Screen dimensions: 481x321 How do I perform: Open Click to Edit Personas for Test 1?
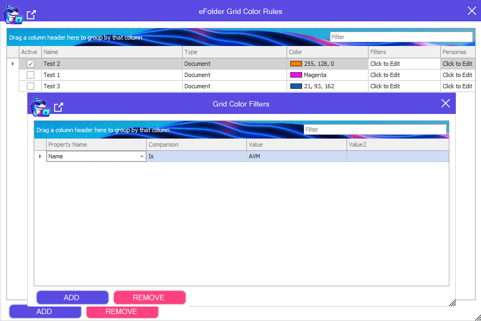point(457,75)
